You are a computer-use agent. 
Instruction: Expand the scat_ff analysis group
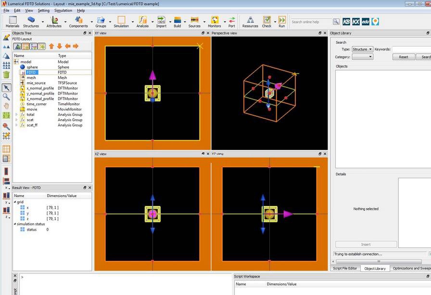pos(16,125)
